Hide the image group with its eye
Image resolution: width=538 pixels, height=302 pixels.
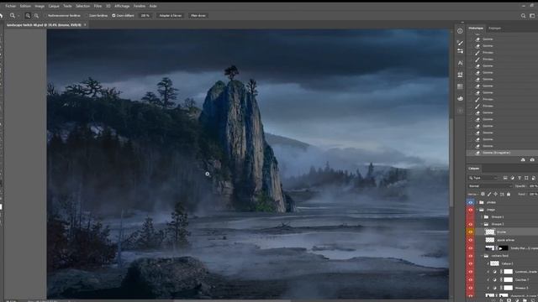[x=471, y=210]
